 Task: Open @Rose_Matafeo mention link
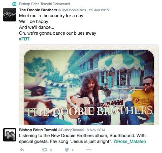coord(130,141)
